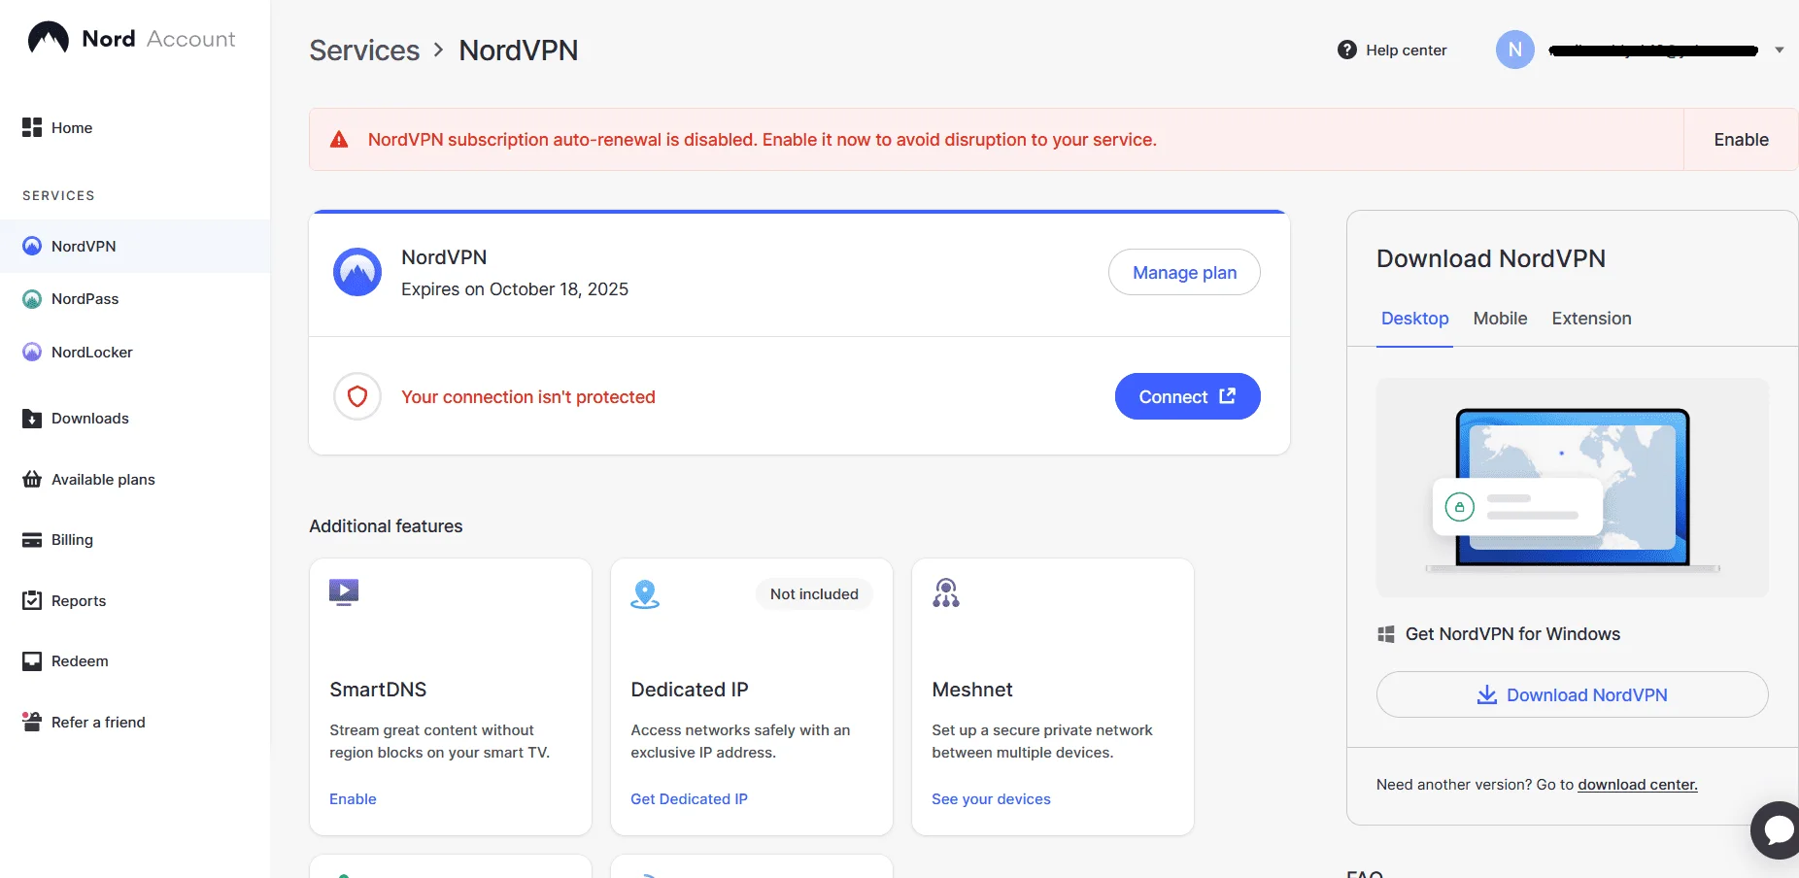Click the SmartDNS card title
This screenshot has height=878, width=1799.
[x=378, y=690]
